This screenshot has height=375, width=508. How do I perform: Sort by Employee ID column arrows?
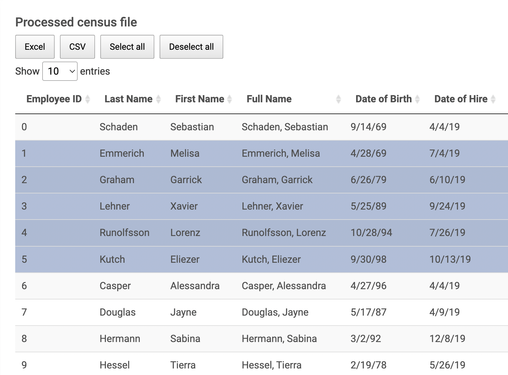point(88,99)
